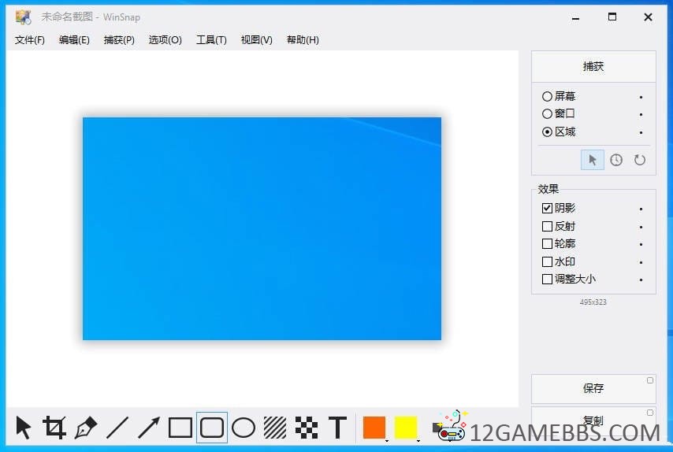Viewport: 673px width, 452px height.
Task: Minimize the WinSnap window
Action: (x=575, y=17)
